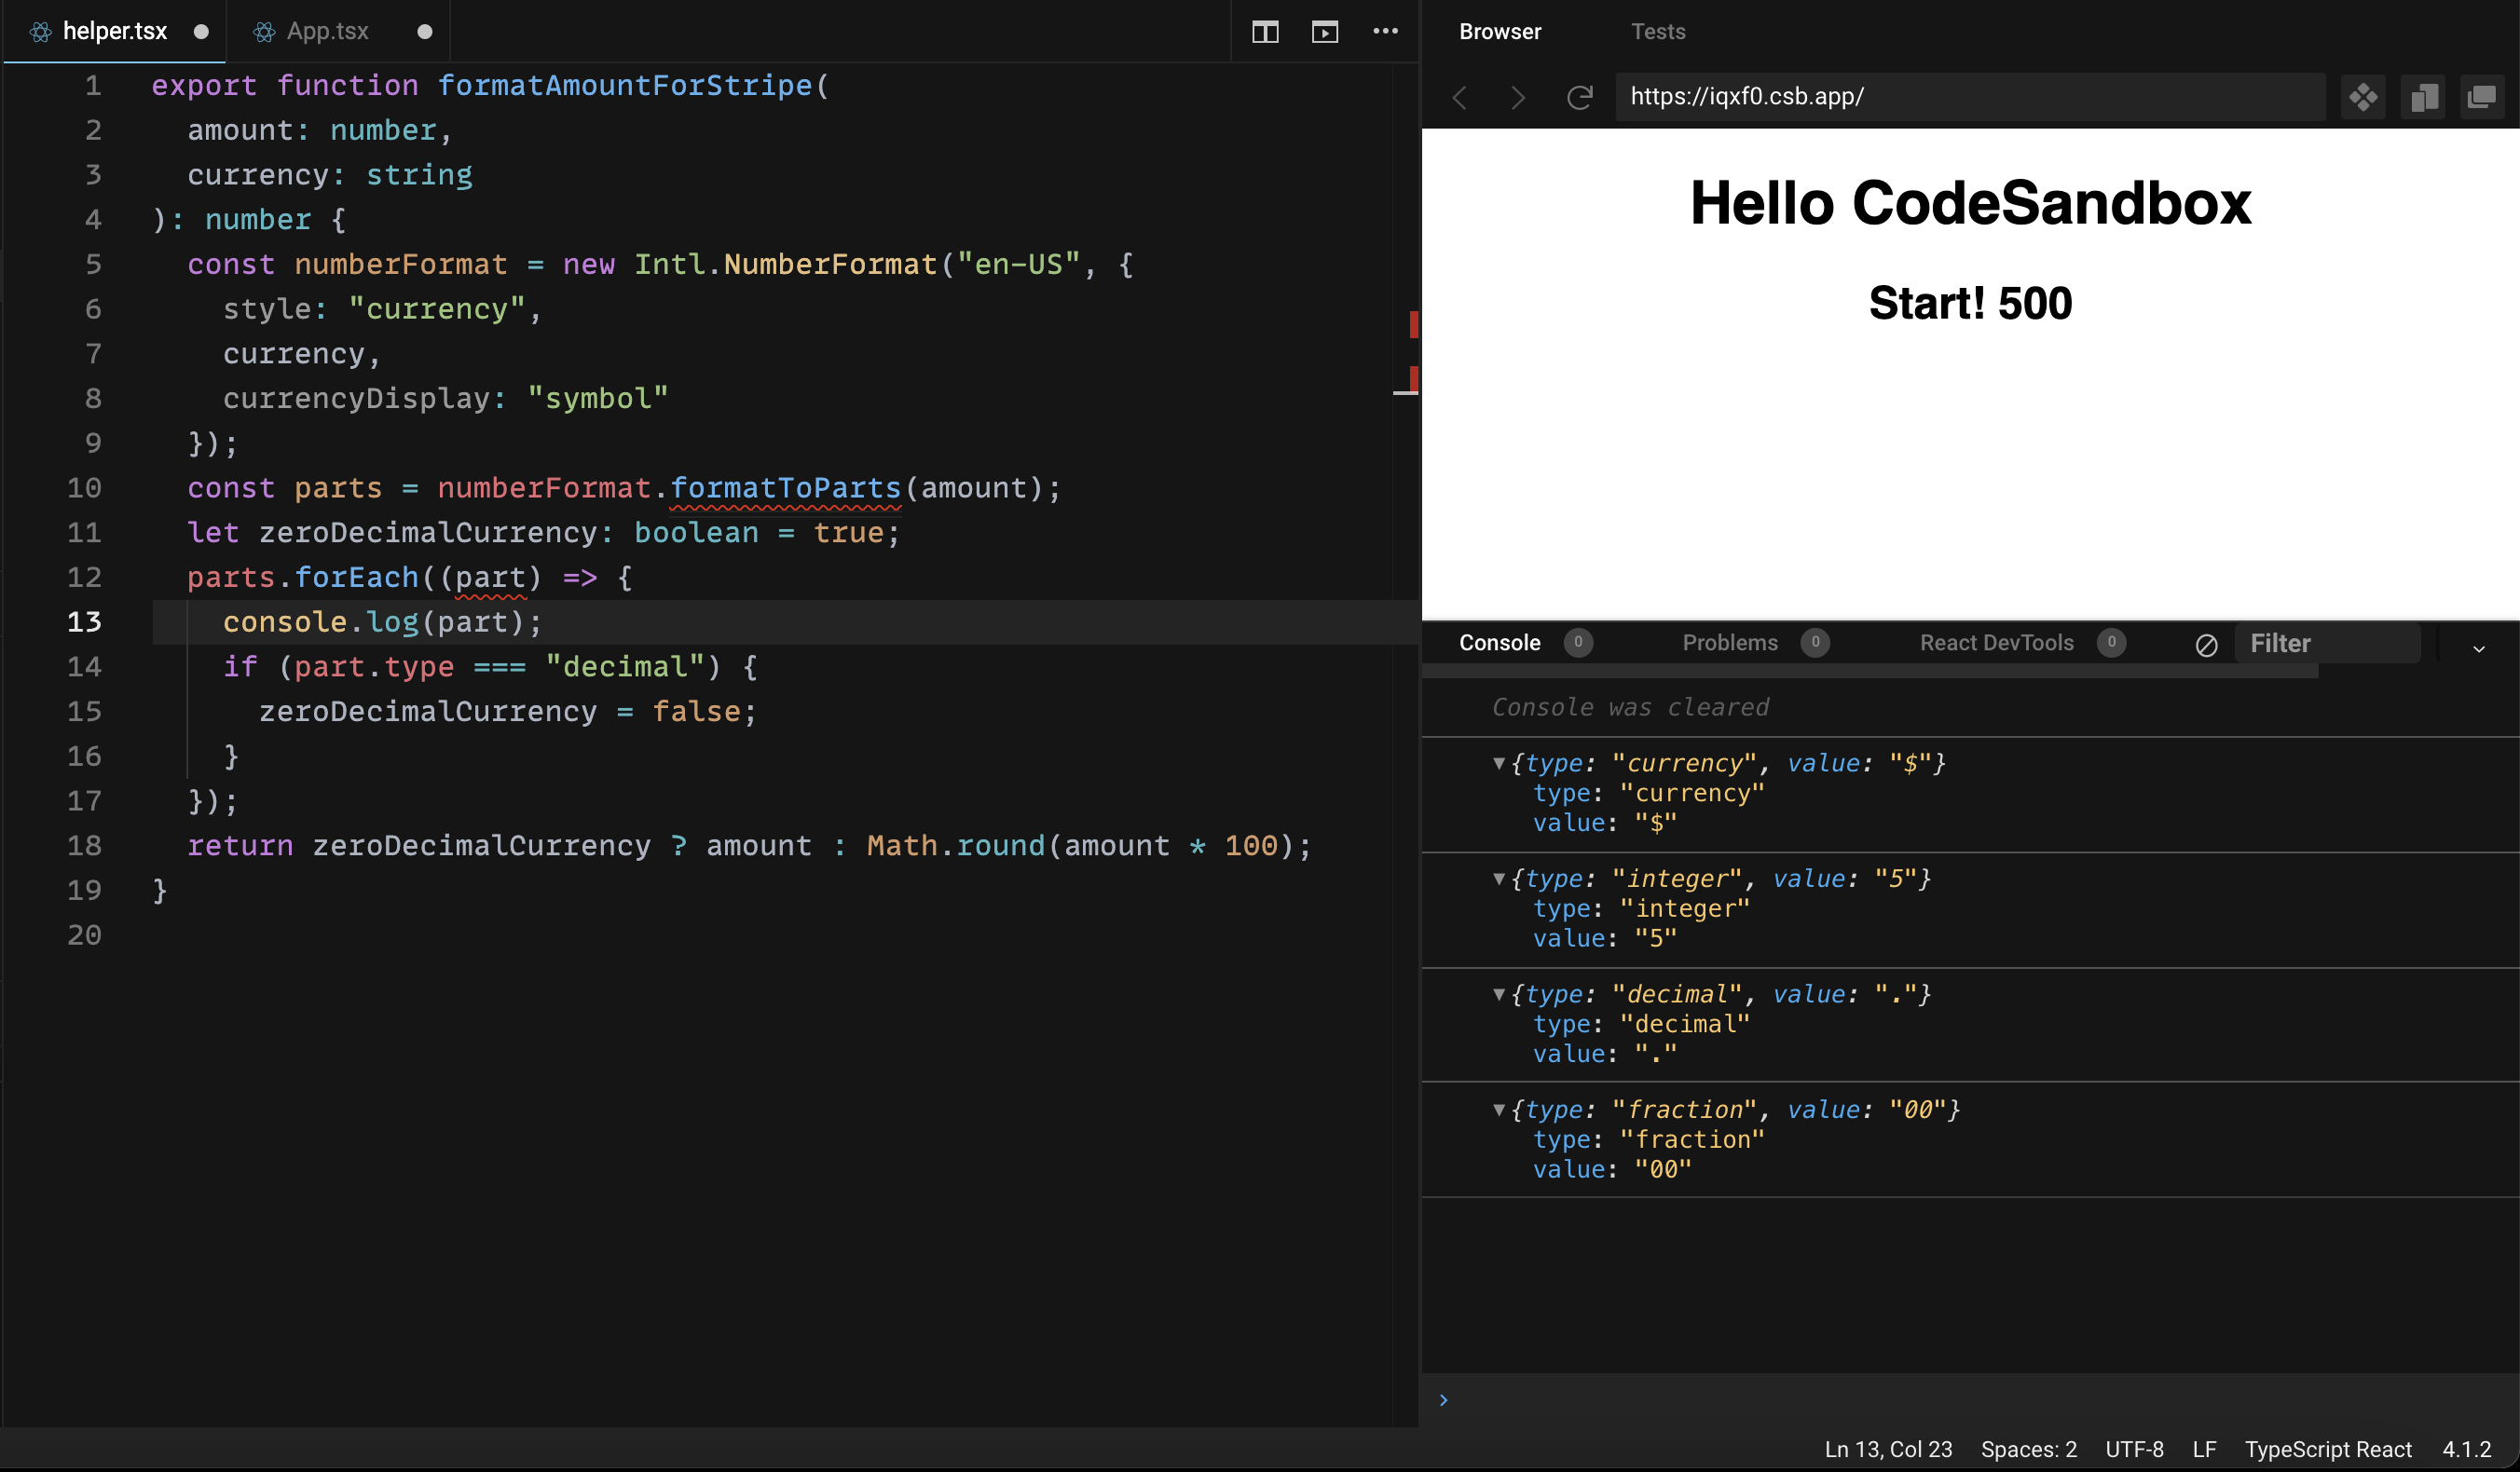The image size is (2520, 1472).
Task: Switch to the Tests tab
Action: pos(1657,32)
